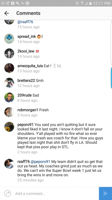Viewport: 112px width, 200px height.
Task: Select the spread_ink username
Action: click(x=27, y=37)
